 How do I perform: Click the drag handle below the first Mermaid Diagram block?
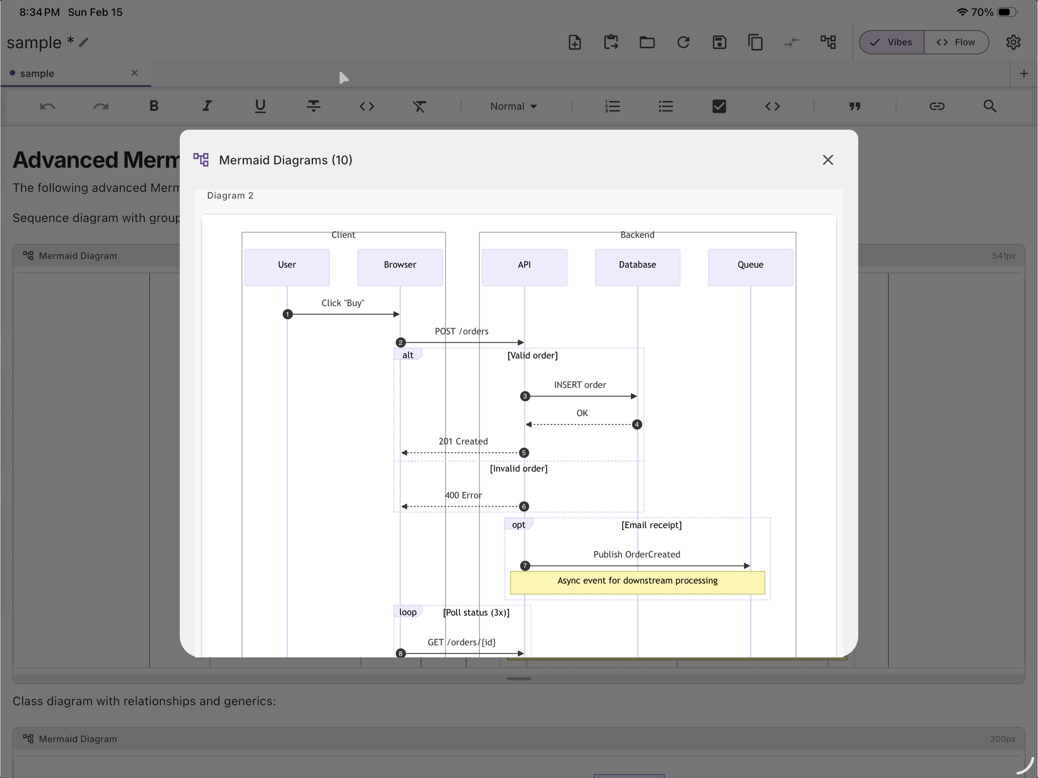tap(519, 678)
